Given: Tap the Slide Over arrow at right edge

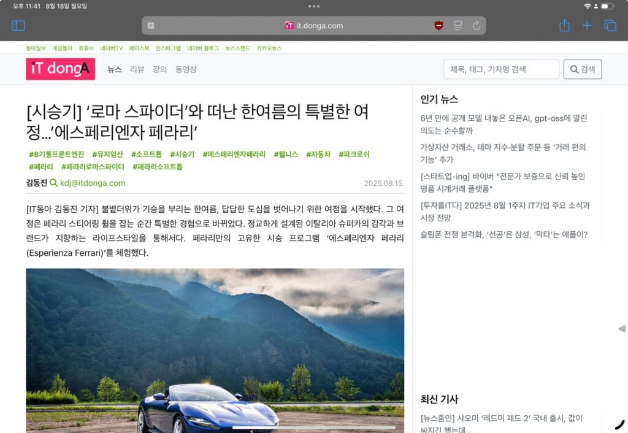Looking at the screenshot, I should click(622, 329).
